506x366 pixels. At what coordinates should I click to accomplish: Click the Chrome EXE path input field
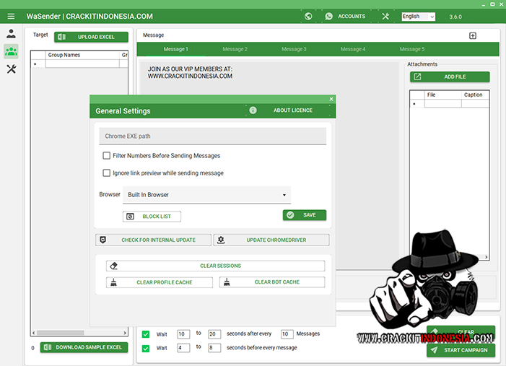[x=212, y=136]
